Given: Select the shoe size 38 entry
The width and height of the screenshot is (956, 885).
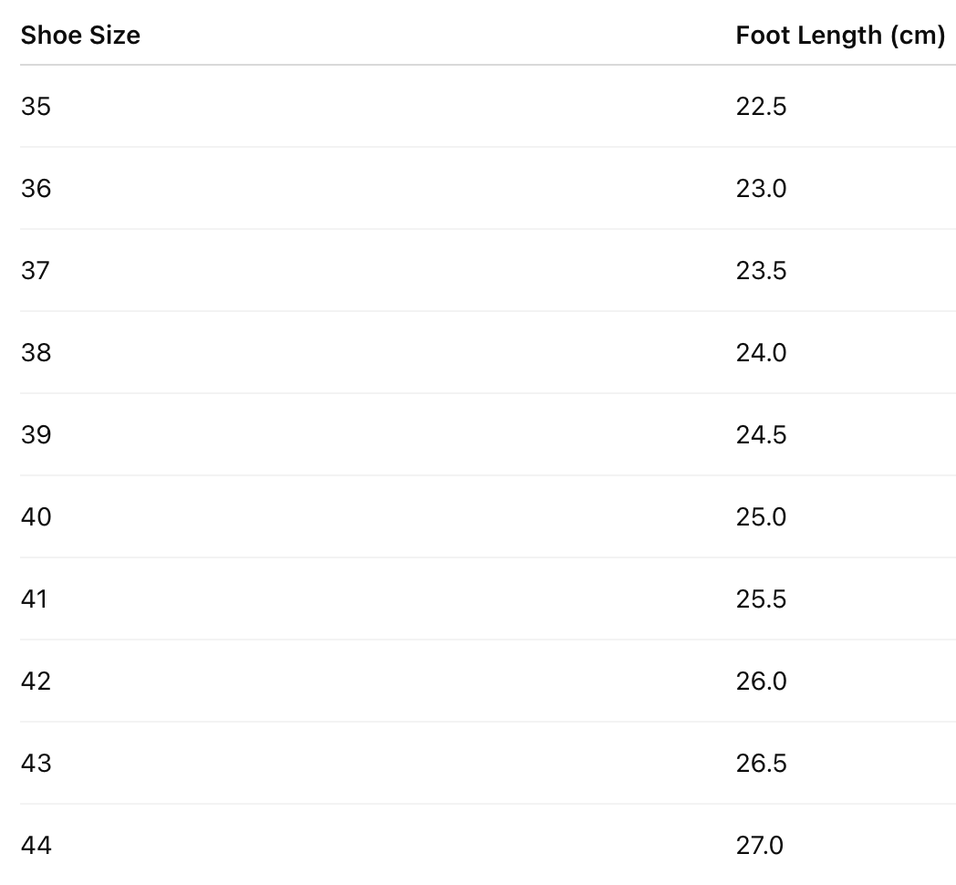Looking at the screenshot, I should (36, 353).
